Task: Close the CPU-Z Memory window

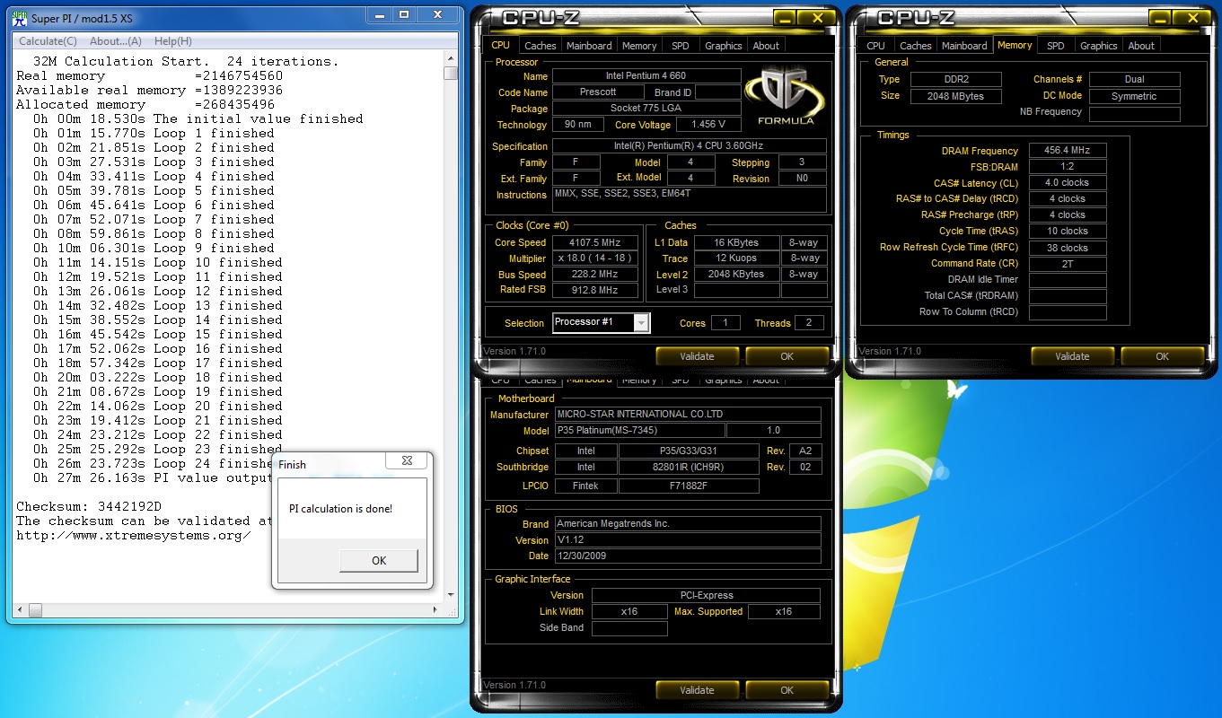Action: coord(1193,18)
